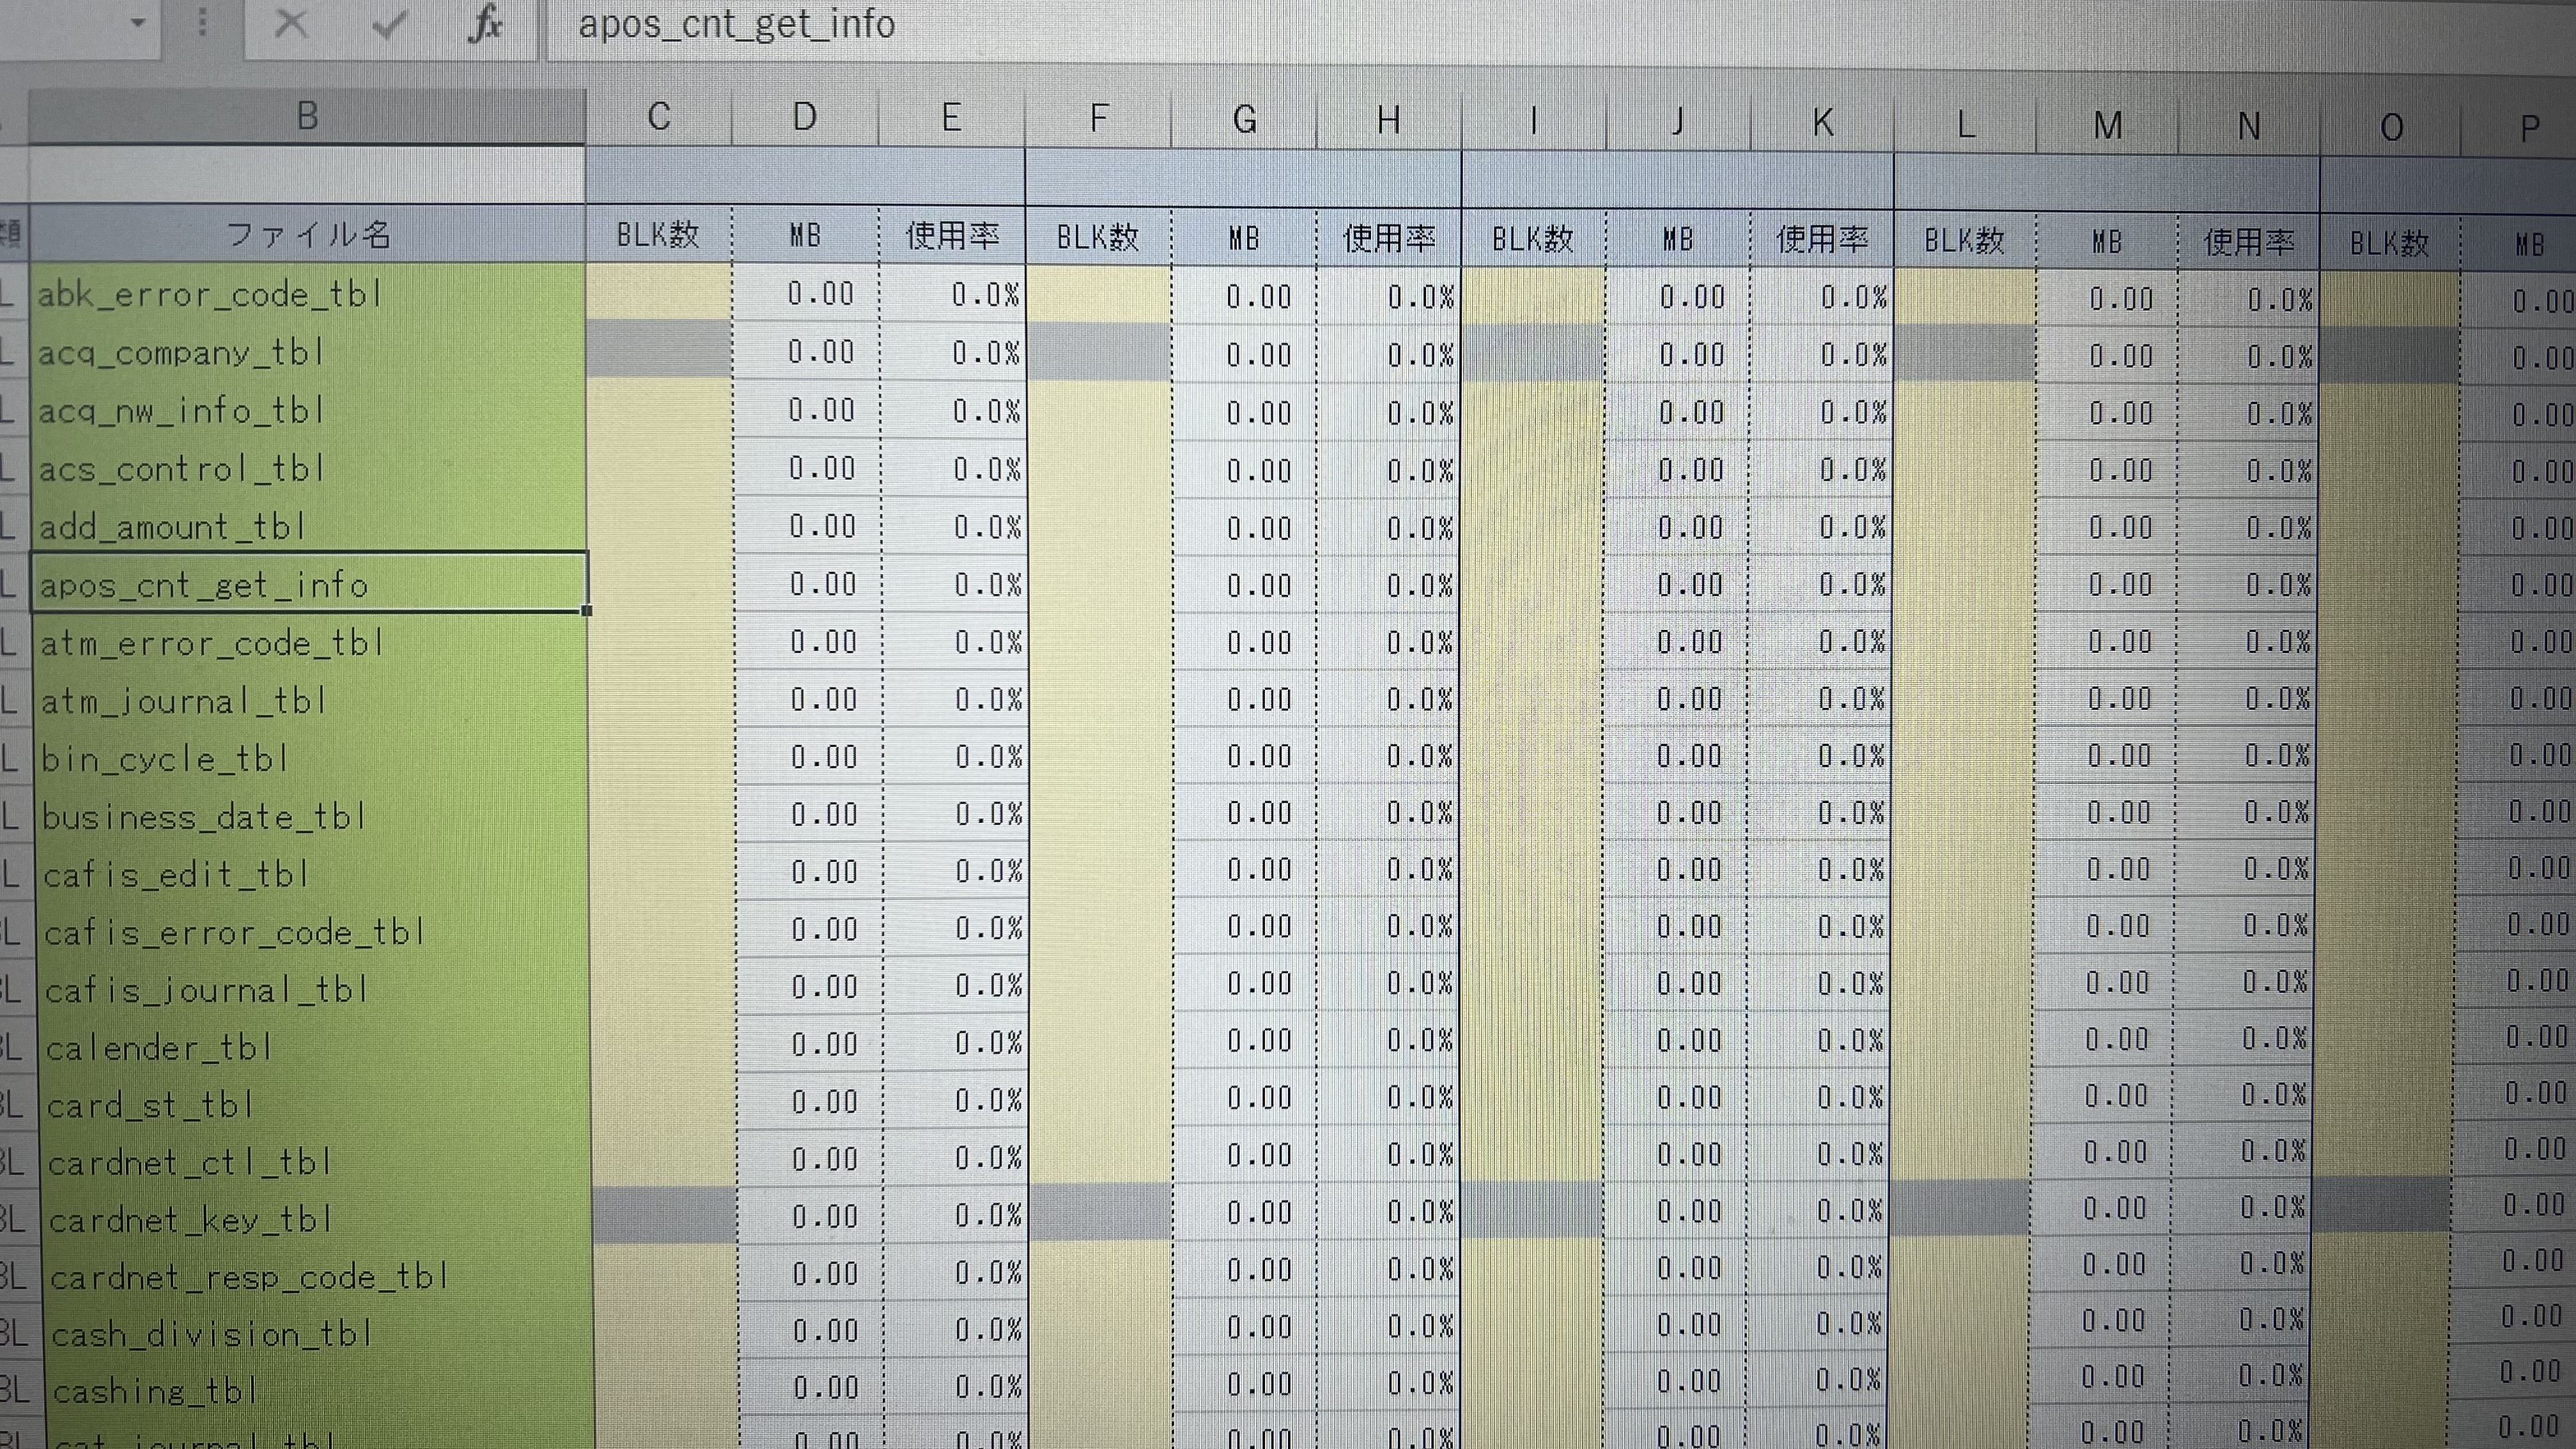Select column D header
The width and height of the screenshot is (2576, 1449).
point(805,117)
